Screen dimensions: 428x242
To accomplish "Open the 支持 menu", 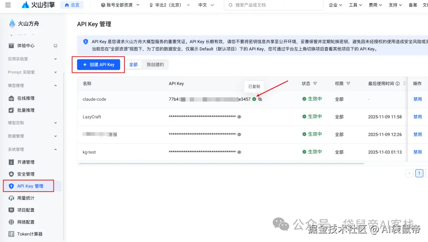I will pos(395,5).
